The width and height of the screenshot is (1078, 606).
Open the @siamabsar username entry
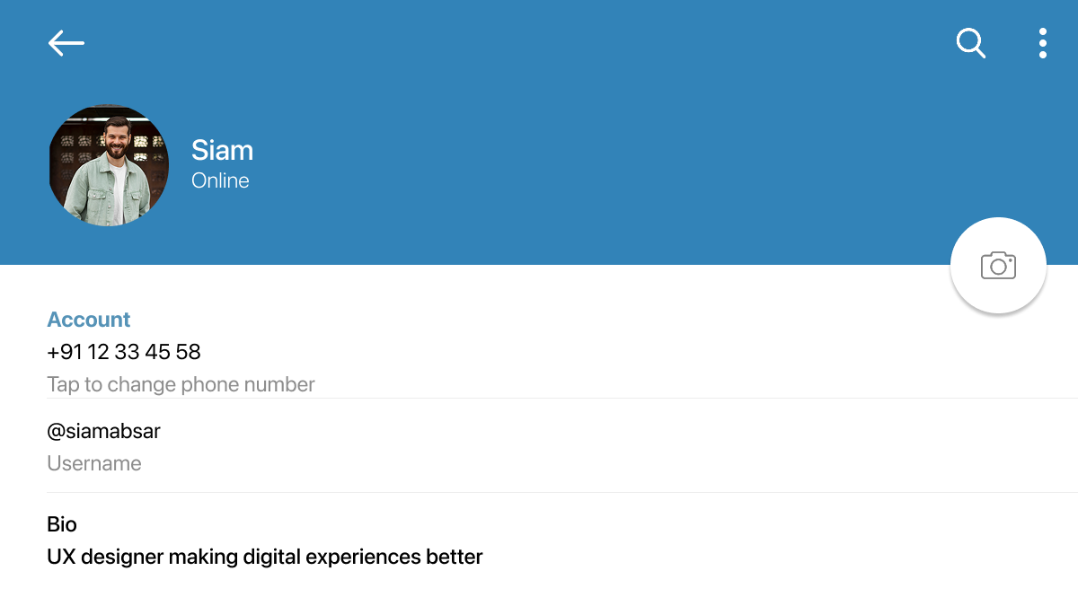pos(103,431)
